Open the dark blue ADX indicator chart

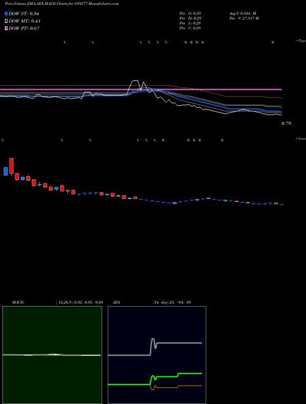point(157,355)
